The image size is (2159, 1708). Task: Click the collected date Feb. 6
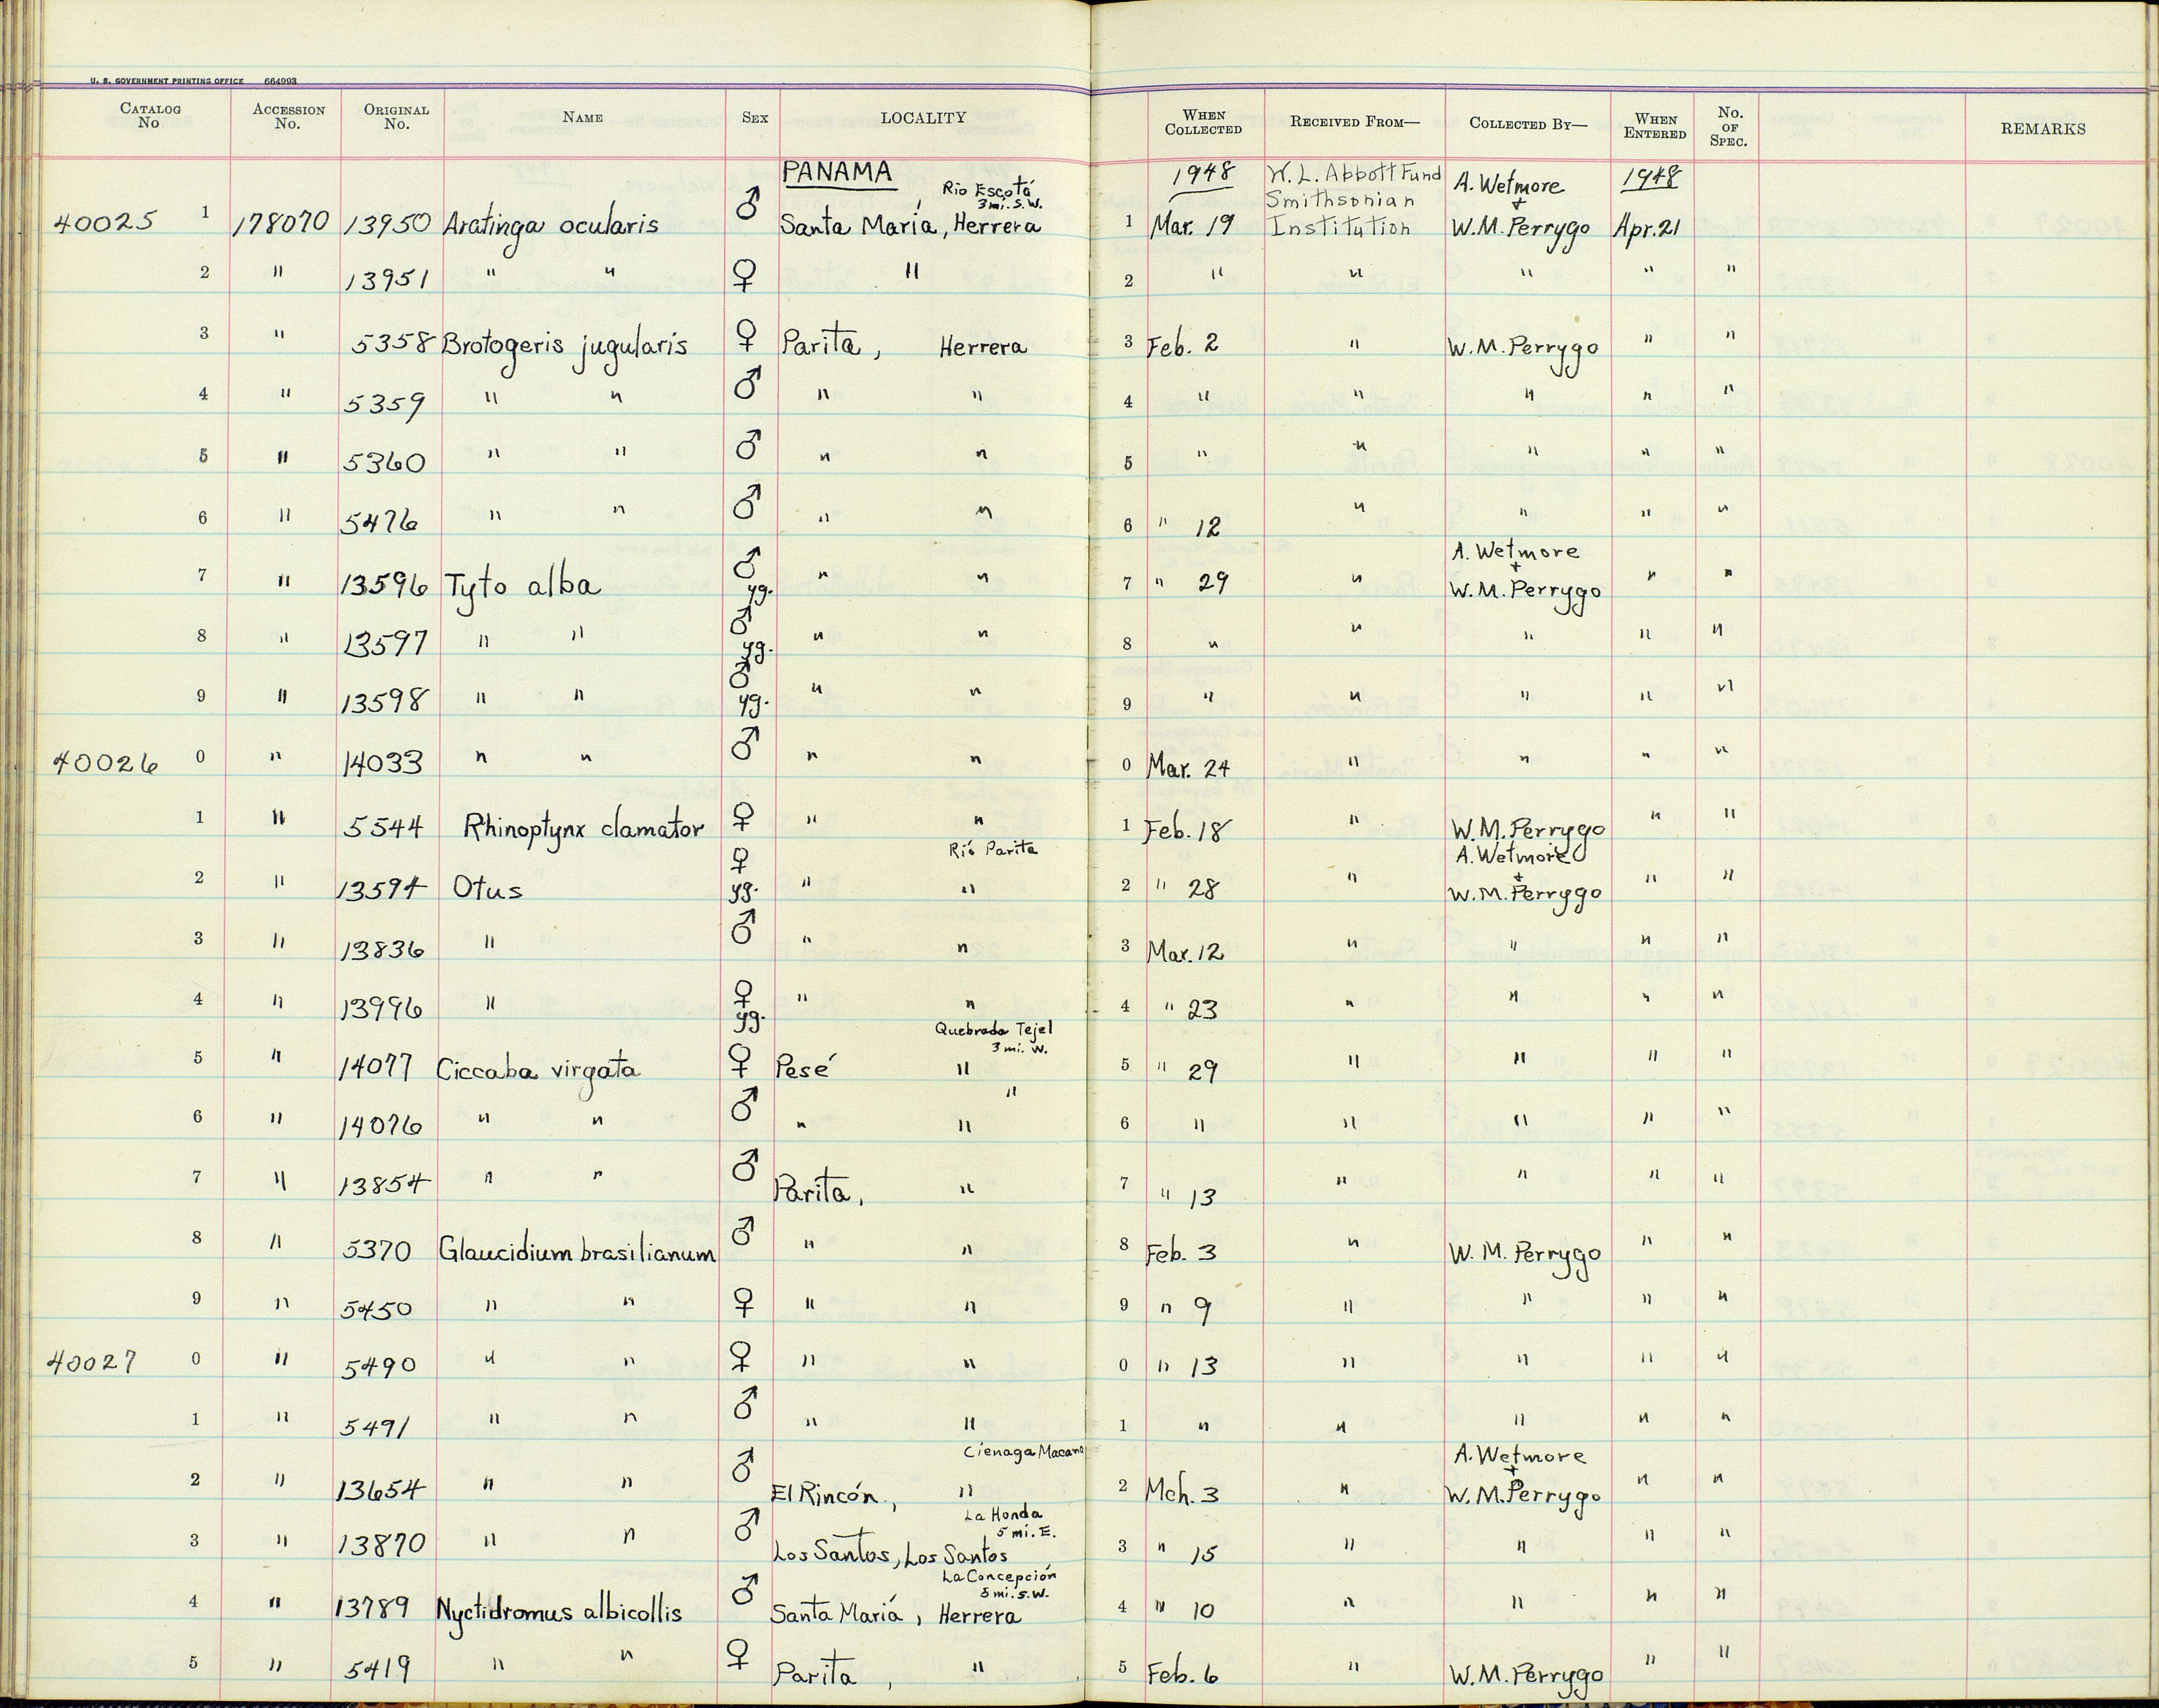tap(1182, 1673)
